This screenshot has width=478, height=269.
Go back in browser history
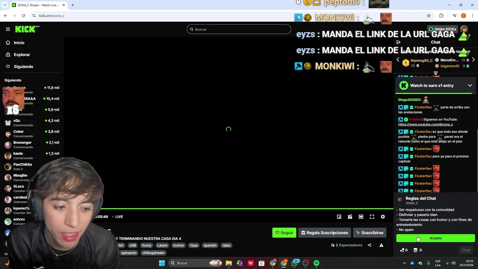coord(5,16)
